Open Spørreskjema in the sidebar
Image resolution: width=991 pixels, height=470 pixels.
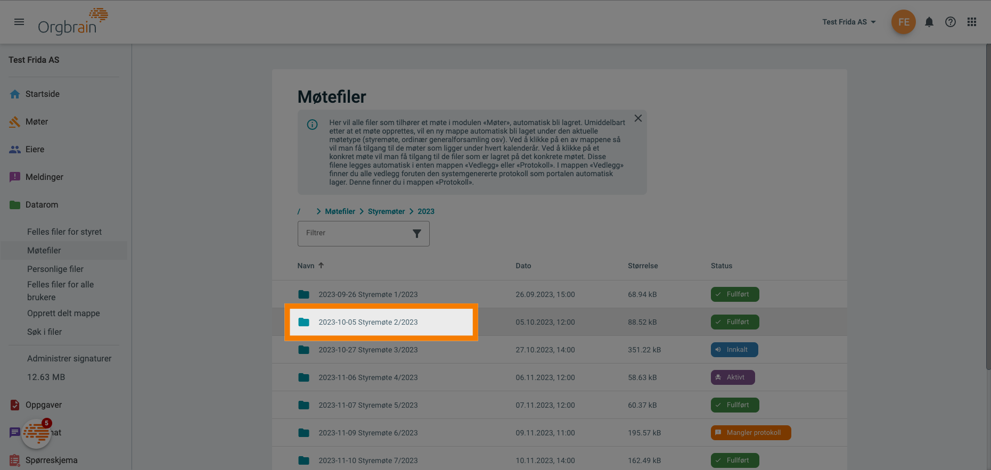[52, 460]
